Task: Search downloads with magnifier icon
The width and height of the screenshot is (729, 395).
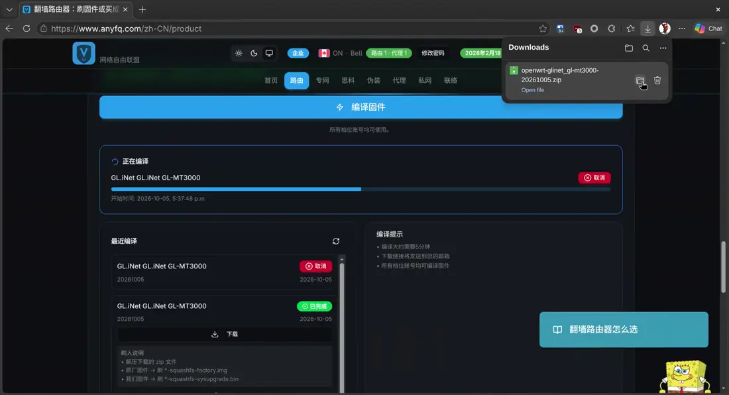Action: click(645, 48)
